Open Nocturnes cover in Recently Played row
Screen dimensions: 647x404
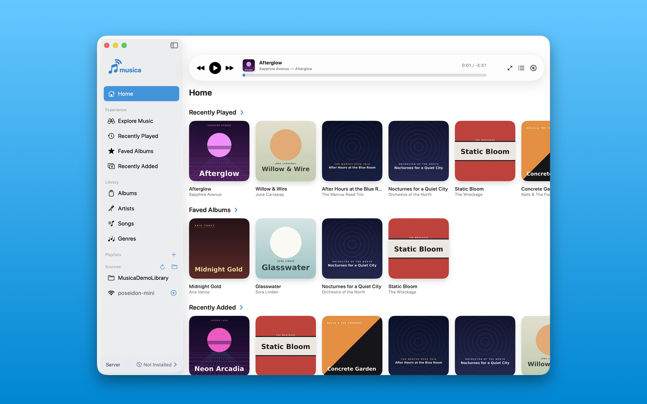(x=419, y=151)
